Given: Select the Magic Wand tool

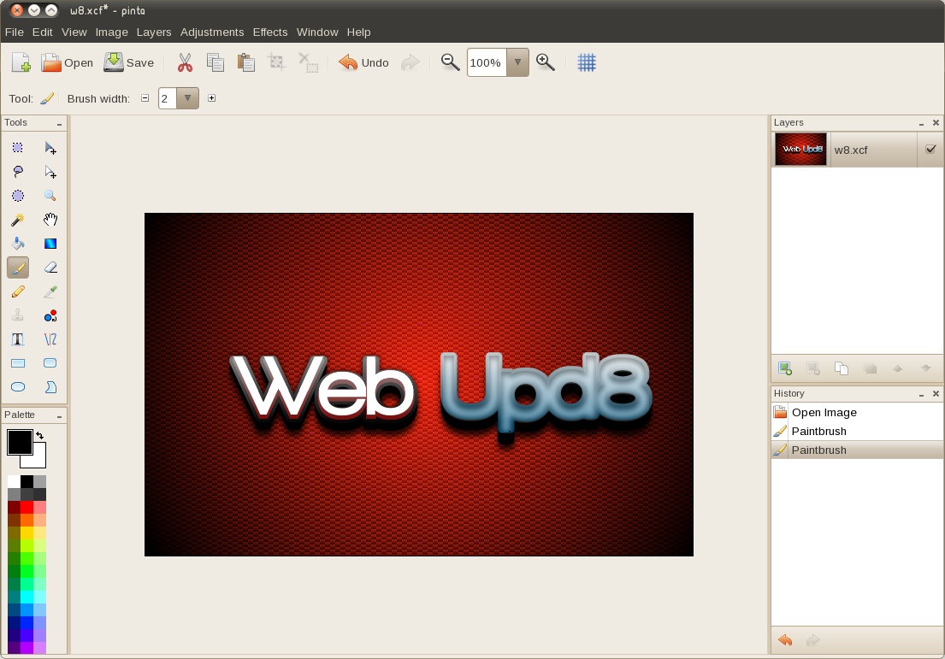Looking at the screenshot, I should [18, 220].
